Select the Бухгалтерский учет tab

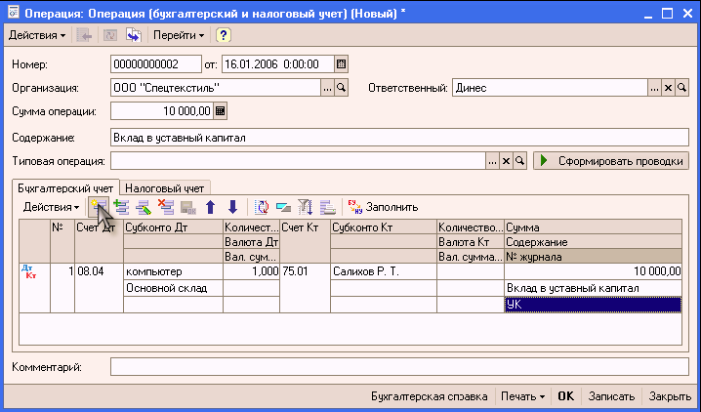pos(64,186)
